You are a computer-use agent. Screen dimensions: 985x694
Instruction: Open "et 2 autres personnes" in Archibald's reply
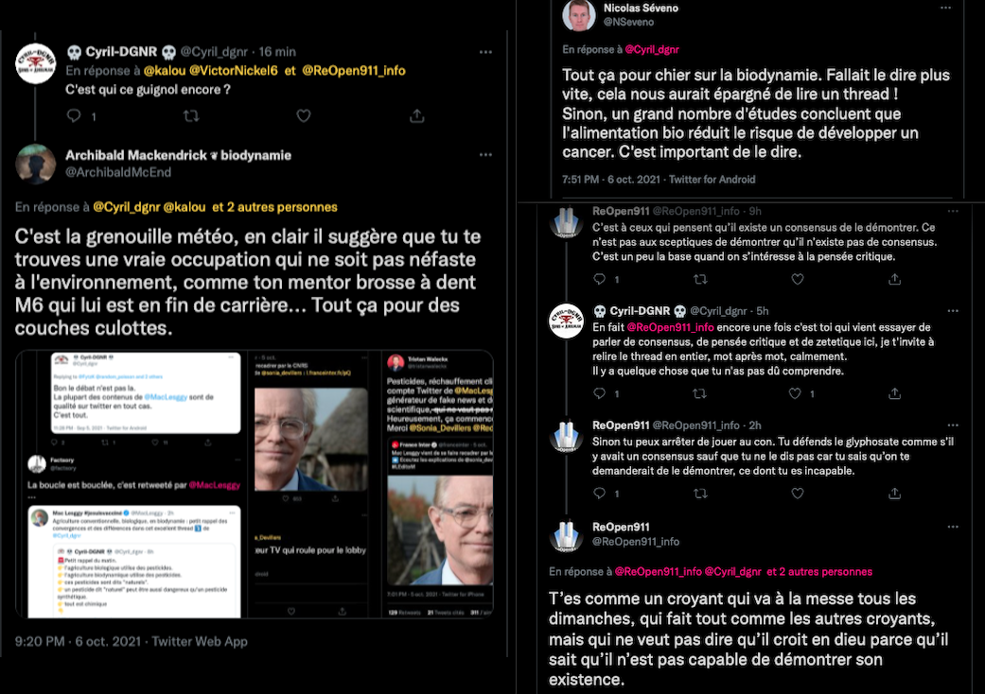pyautogui.click(x=274, y=207)
